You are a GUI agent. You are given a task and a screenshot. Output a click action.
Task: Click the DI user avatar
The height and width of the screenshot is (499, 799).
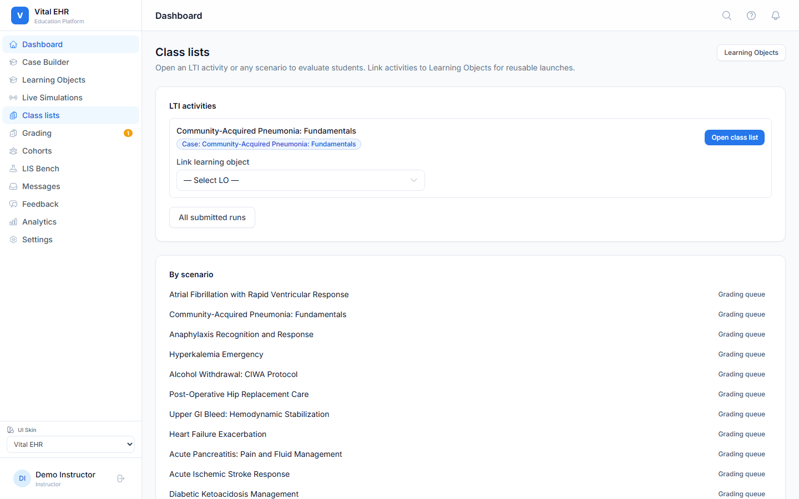point(22,478)
